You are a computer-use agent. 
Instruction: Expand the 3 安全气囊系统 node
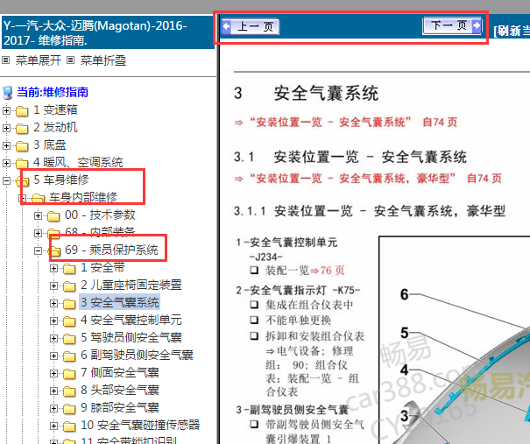pyautogui.click(x=53, y=303)
